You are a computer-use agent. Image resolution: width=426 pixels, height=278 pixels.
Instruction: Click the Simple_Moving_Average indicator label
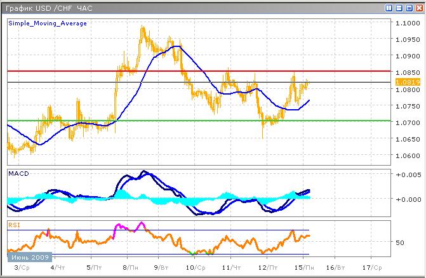(48, 23)
